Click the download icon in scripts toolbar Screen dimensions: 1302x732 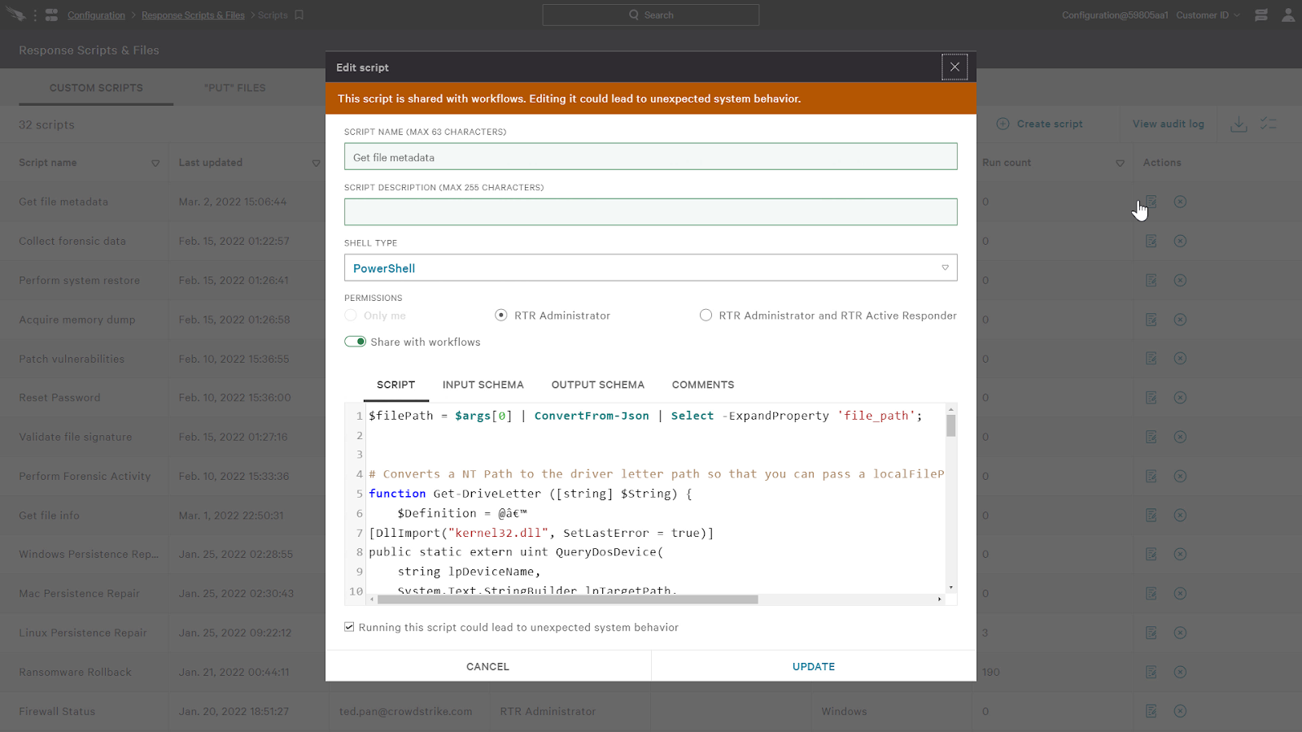click(1239, 124)
